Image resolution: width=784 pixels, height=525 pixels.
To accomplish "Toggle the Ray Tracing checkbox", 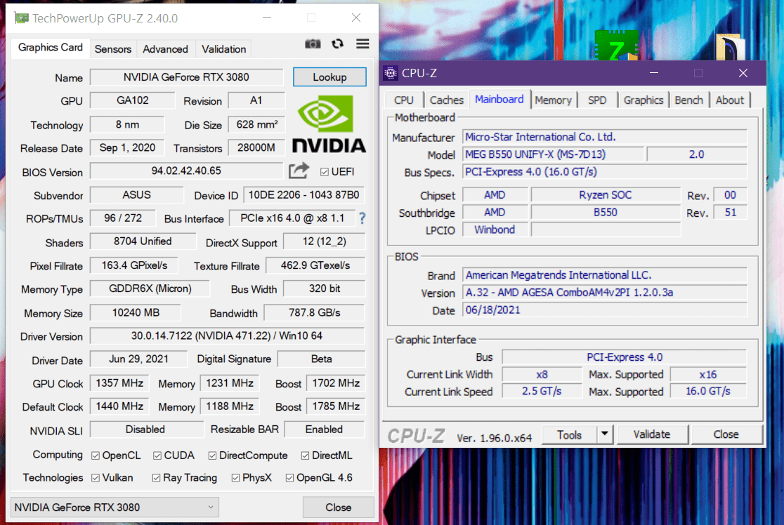I will click(157, 478).
